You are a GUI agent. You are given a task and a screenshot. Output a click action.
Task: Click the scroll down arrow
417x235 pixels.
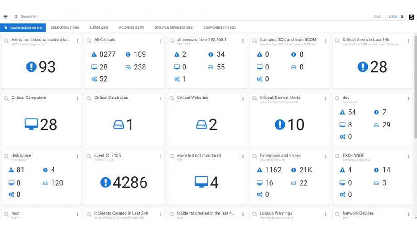click(415, 217)
